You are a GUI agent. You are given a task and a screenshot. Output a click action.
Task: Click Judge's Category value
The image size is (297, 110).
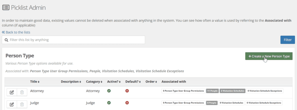click(90, 103)
